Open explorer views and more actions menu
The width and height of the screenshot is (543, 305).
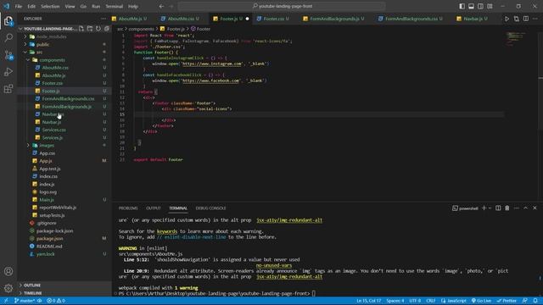(x=104, y=19)
